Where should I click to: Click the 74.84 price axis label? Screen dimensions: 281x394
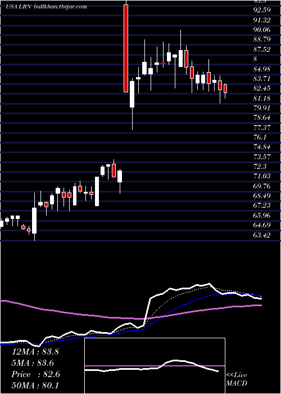tap(262, 147)
